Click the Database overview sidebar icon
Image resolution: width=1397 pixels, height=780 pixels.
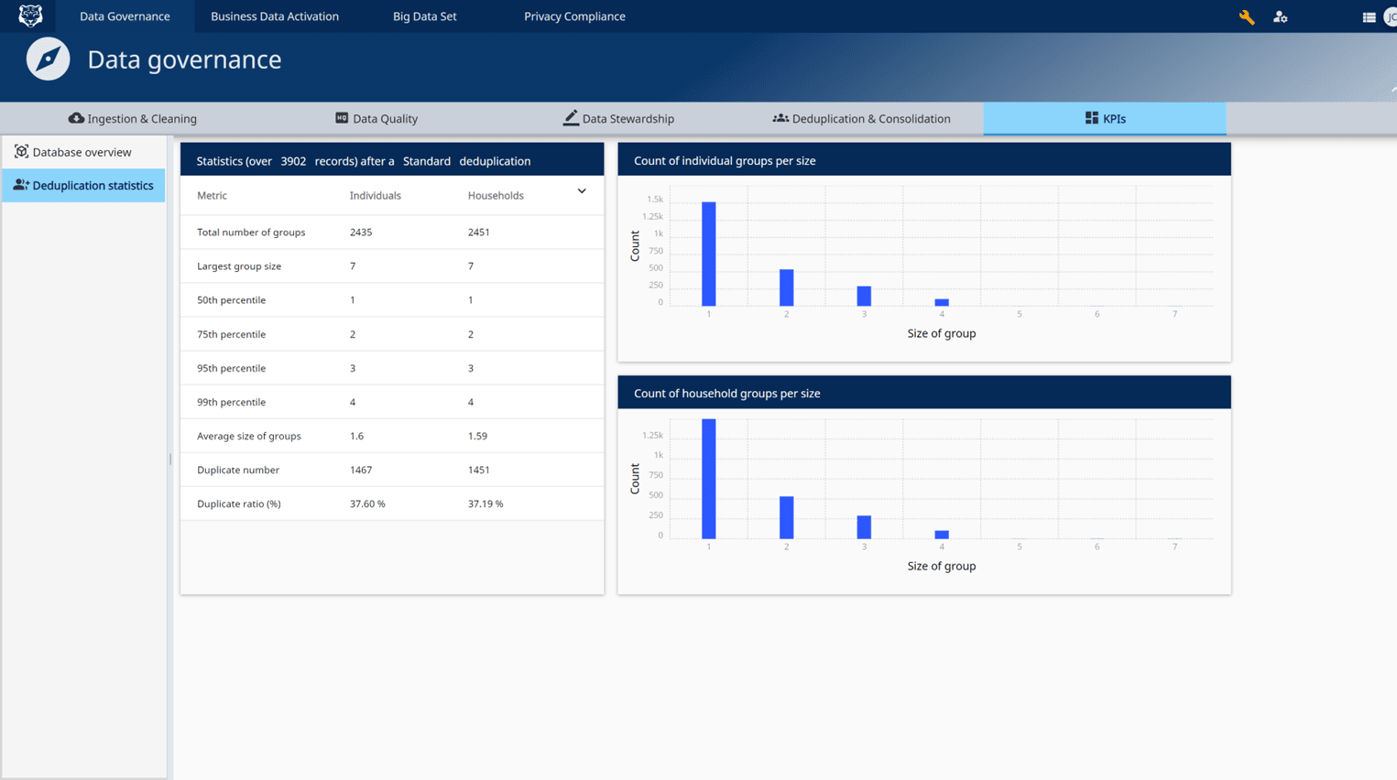click(21, 152)
